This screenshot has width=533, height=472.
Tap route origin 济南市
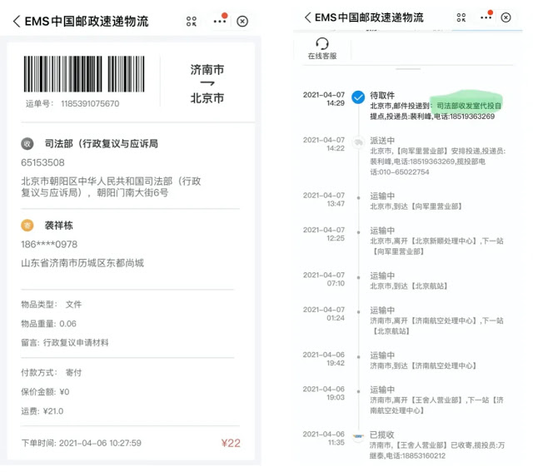(207, 70)
